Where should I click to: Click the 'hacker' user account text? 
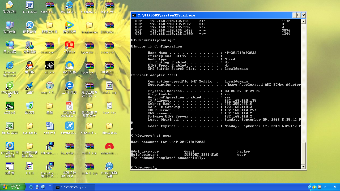(x=244, y=151)
